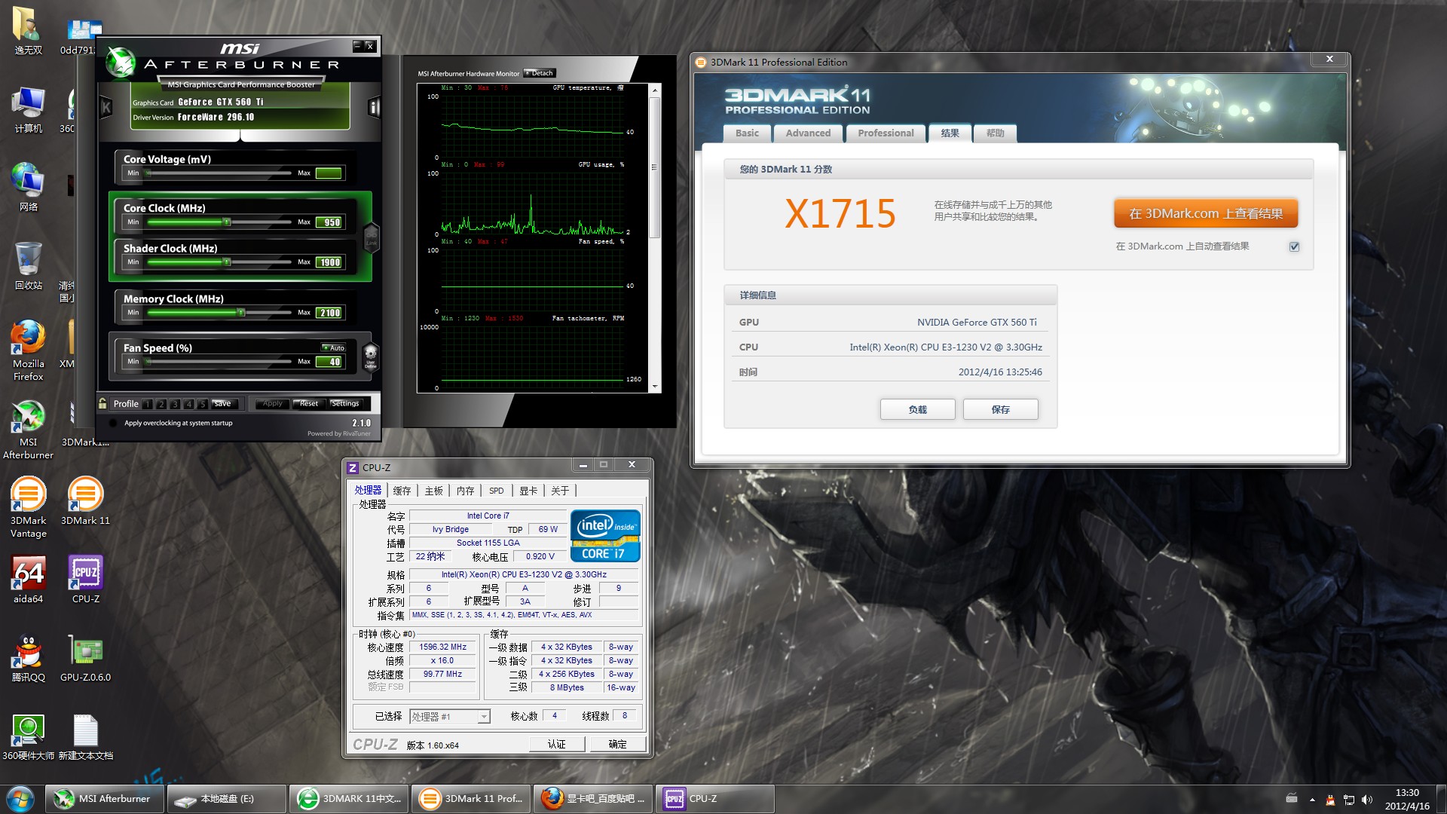Open the 360硬件大师 desktop shortcut

click(x=29, y=736)
